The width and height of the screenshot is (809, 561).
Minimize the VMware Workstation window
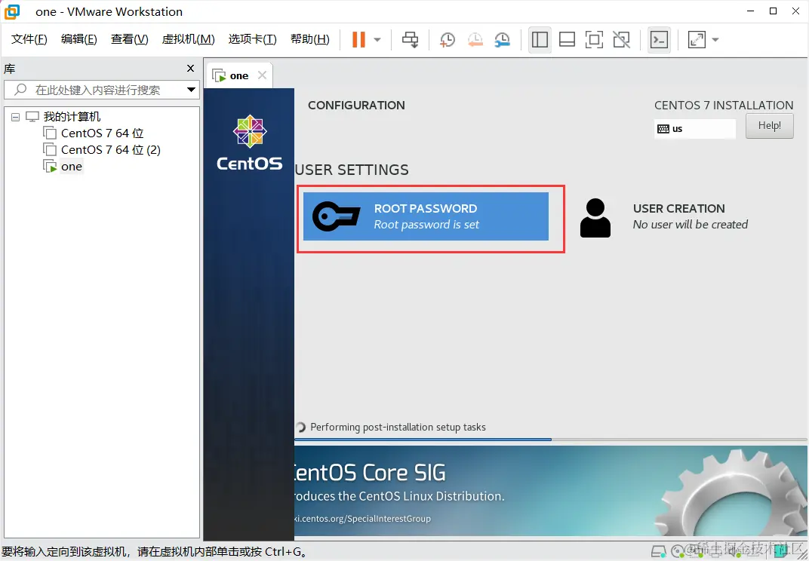pyautogui.click(x=751, y=11)
